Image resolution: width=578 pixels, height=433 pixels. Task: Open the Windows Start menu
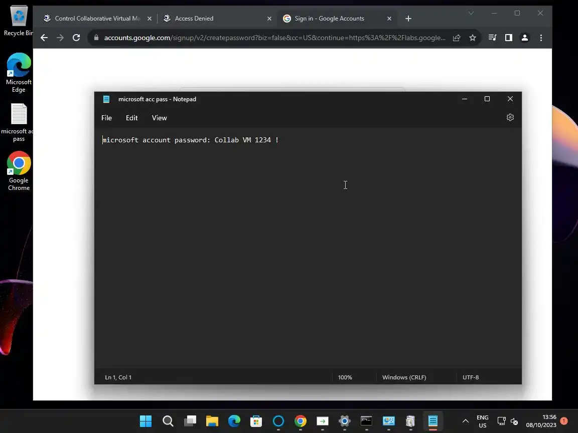(x=146, y=421)
